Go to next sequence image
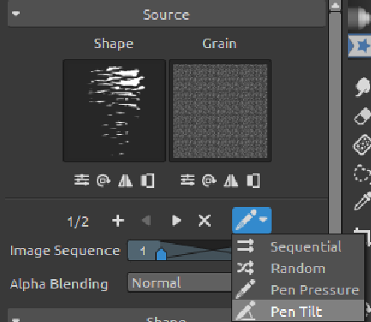The height and width of the screenshot is (322, 371). (177, 221)
